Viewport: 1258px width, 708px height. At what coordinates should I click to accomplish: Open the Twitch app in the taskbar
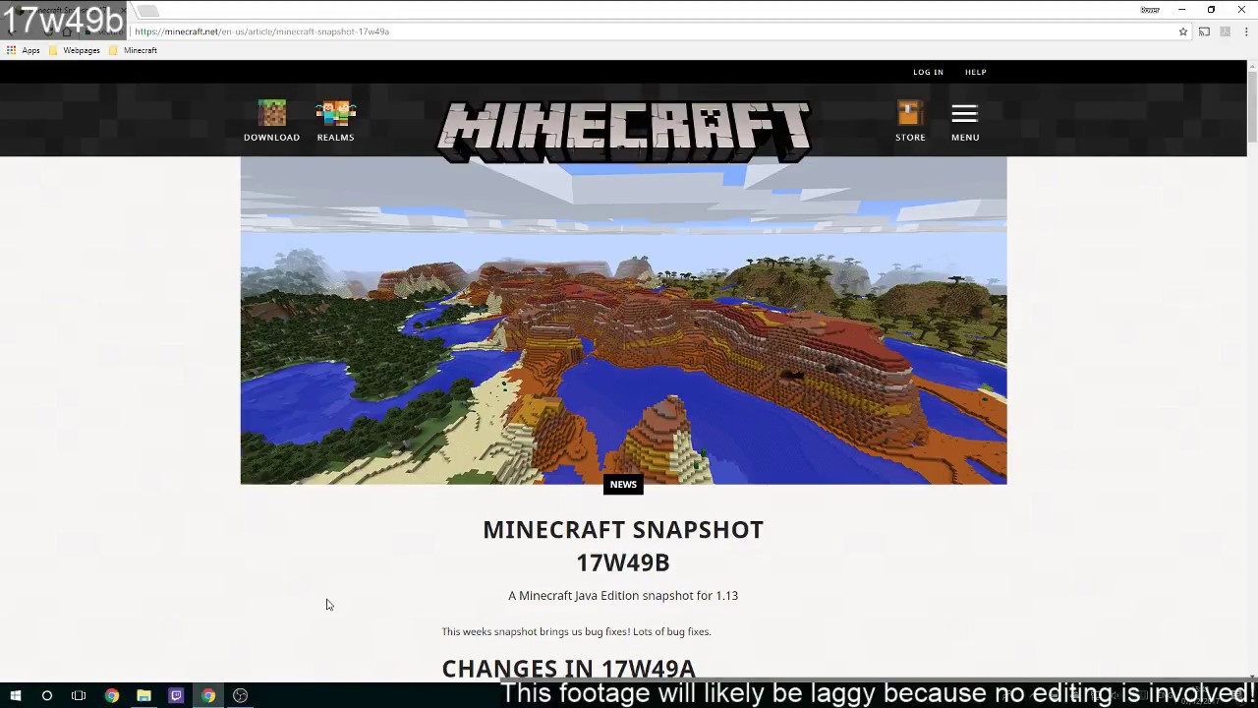(x=176, y=695)
